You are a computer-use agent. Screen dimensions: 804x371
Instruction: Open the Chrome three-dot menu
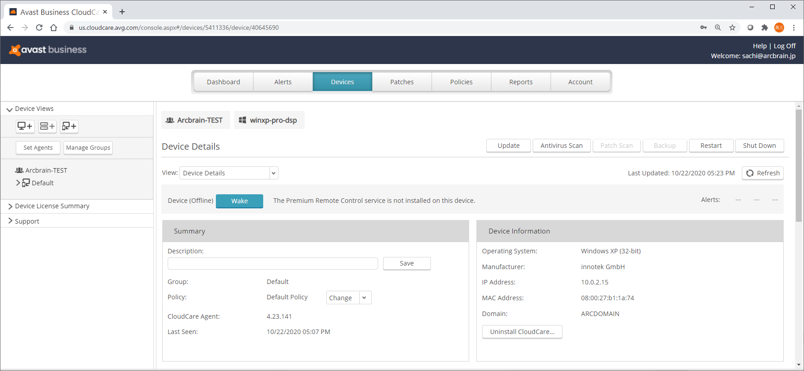[794, 27]
